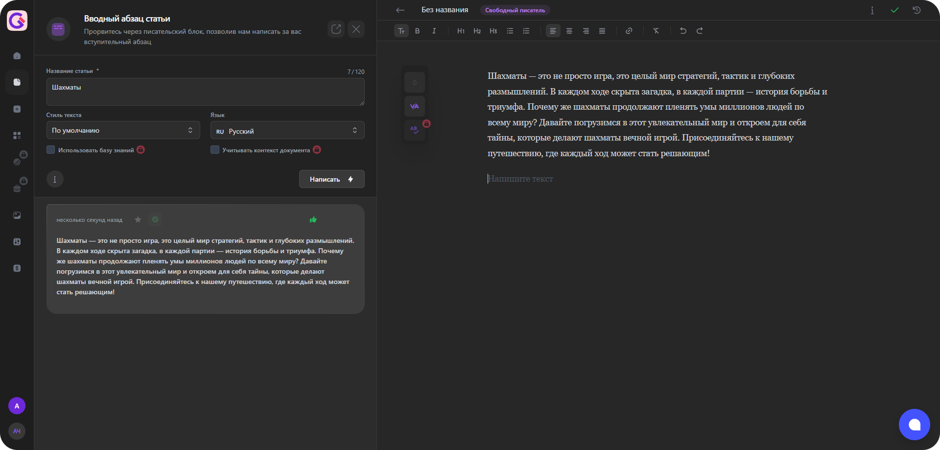Apply Heading 3 style
The height and width of the screenshot is (450, 940).
[x=493, y=31]
